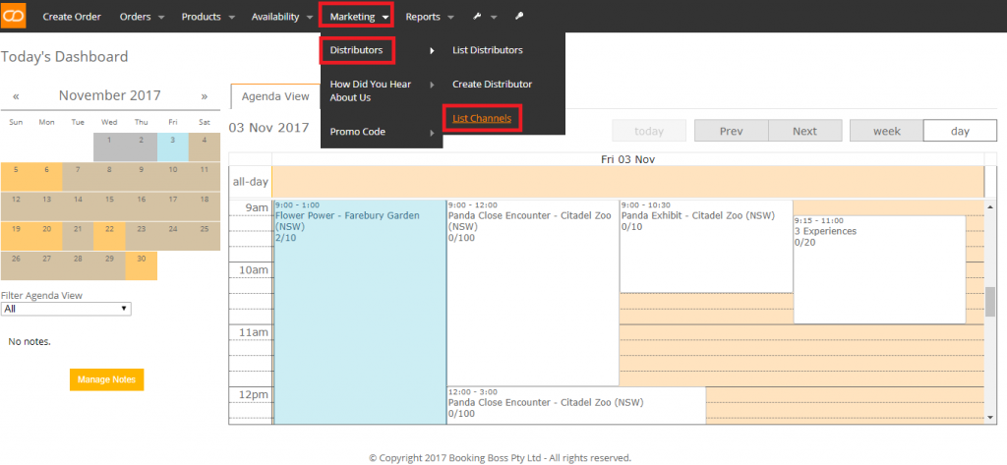Select Create Distributor
Screen dimensions: 1007x465
tap(492, 85)
